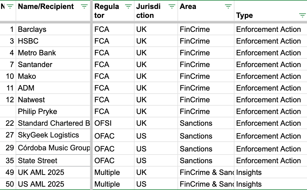
Task: Click the Multiple regulator cell in row 50
Action: [113, 184]
